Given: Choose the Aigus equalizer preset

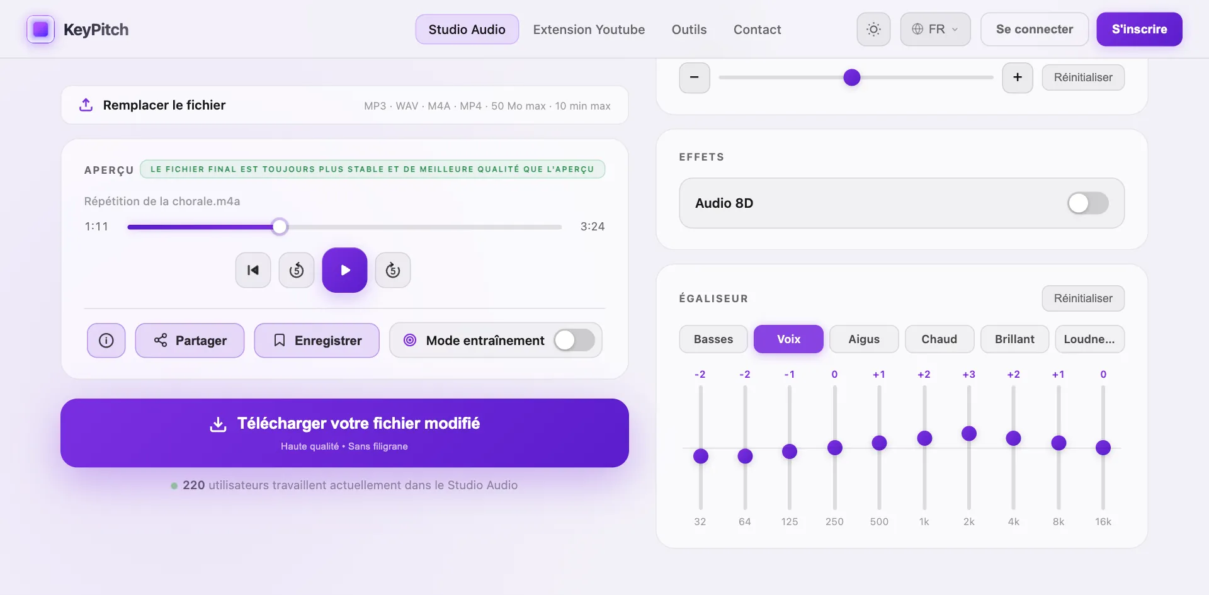Looking at the screenshot, I should (x=864, y=339).
